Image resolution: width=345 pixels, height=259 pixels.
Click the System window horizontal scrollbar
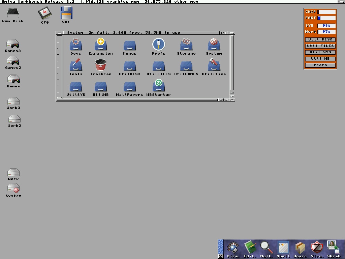click(137, 100)
